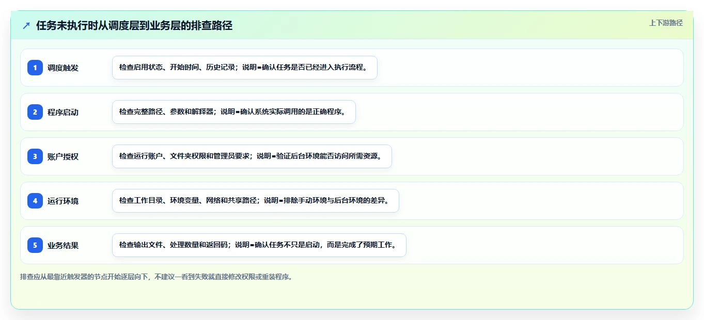Click the 业务结果 step label
The image size is (704, 320).
(63, 245)
